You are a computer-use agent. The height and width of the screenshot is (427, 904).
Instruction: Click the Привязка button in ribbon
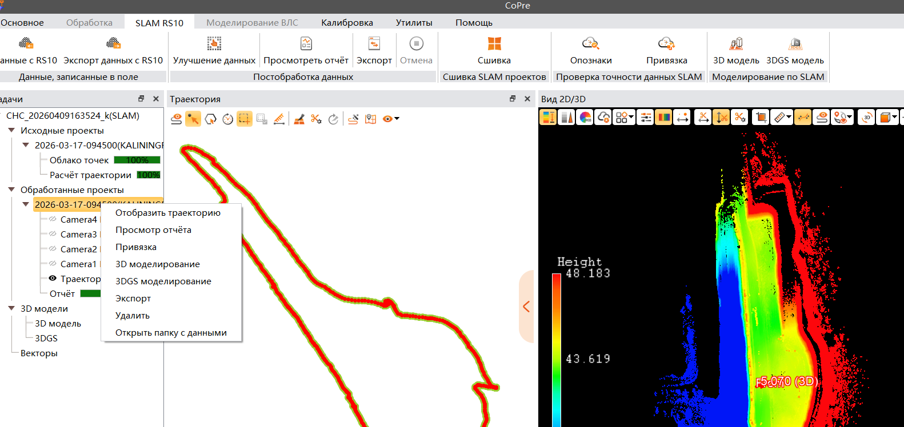coord(666,50)
